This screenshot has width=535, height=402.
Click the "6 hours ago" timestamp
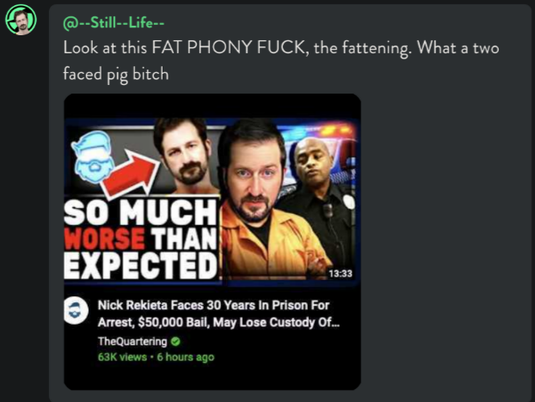click(186, 357)
